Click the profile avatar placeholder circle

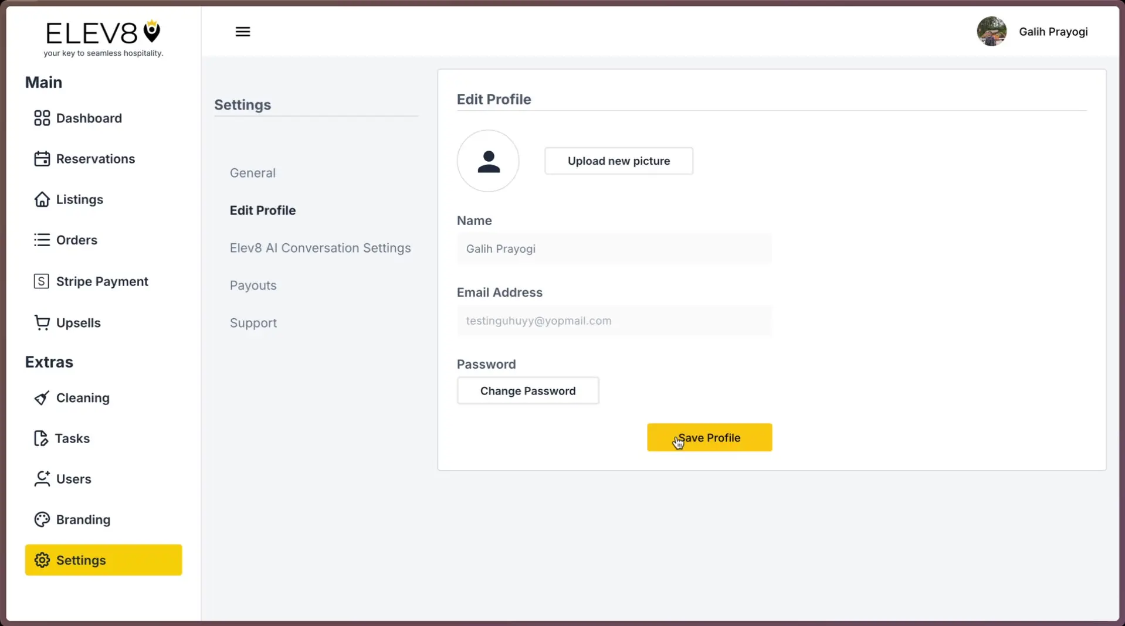[x=488, y=161]
